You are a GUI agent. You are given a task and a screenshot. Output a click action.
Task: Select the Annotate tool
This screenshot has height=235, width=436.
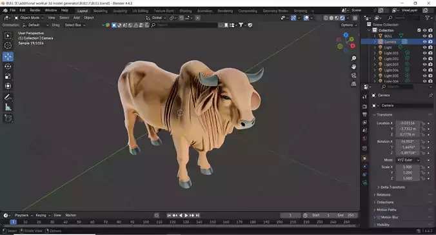coord(8,97)
